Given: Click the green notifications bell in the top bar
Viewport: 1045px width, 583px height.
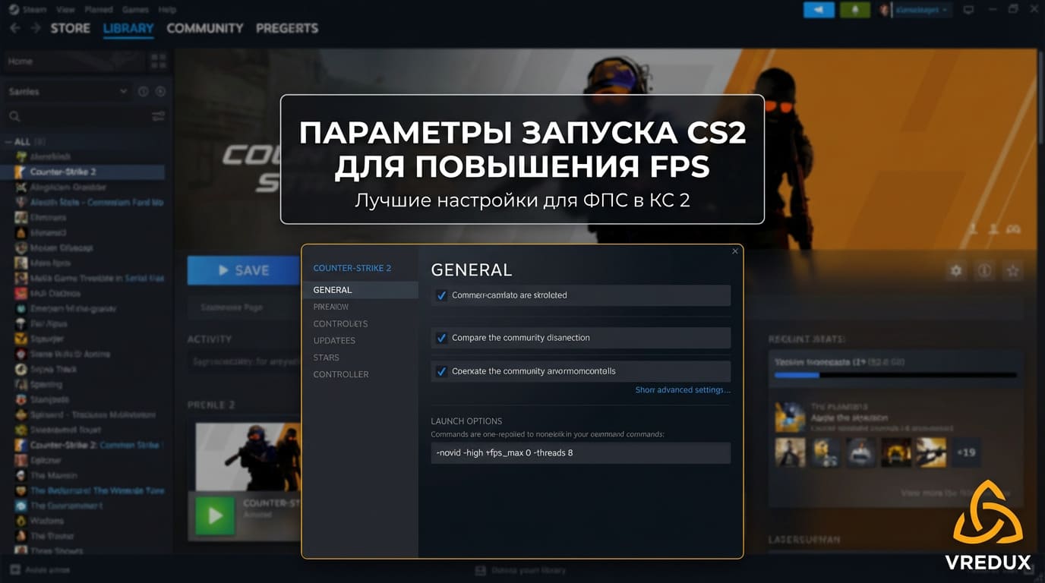Looking at the screenshot, I should coord(855,10).
